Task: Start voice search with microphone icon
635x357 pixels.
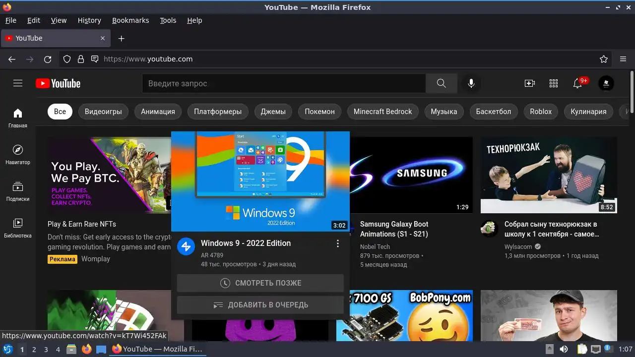Action: click(x=471, y=83)
